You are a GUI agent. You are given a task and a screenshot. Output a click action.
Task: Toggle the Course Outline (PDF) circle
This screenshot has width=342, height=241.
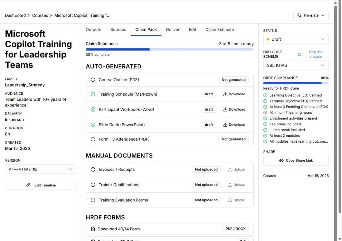[93, 80]
